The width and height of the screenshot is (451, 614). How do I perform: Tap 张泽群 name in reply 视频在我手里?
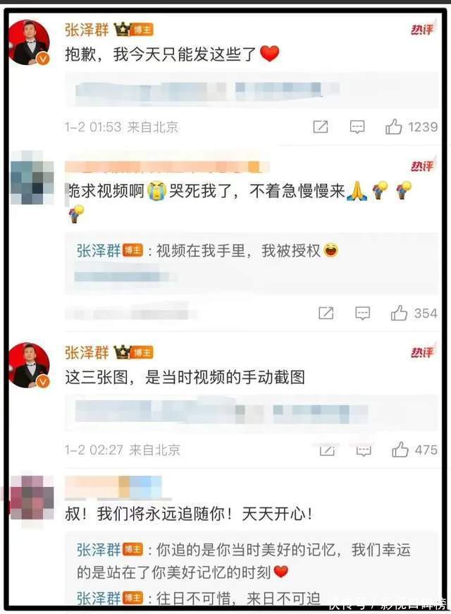click(x=99, y=251)
